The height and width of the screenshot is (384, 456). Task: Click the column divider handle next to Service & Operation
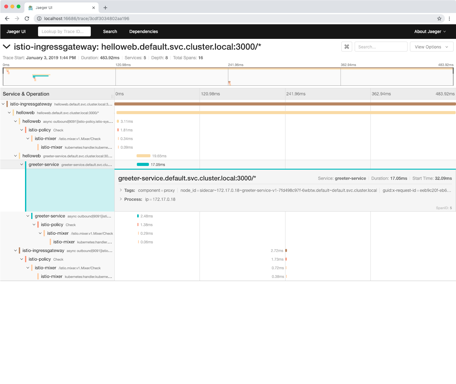pyautogui.click(x=112, y=96)
